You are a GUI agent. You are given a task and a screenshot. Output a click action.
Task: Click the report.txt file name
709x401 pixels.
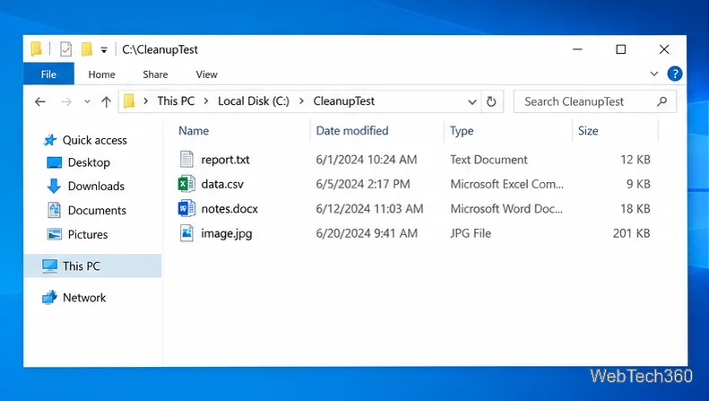(x=225, y=160)
